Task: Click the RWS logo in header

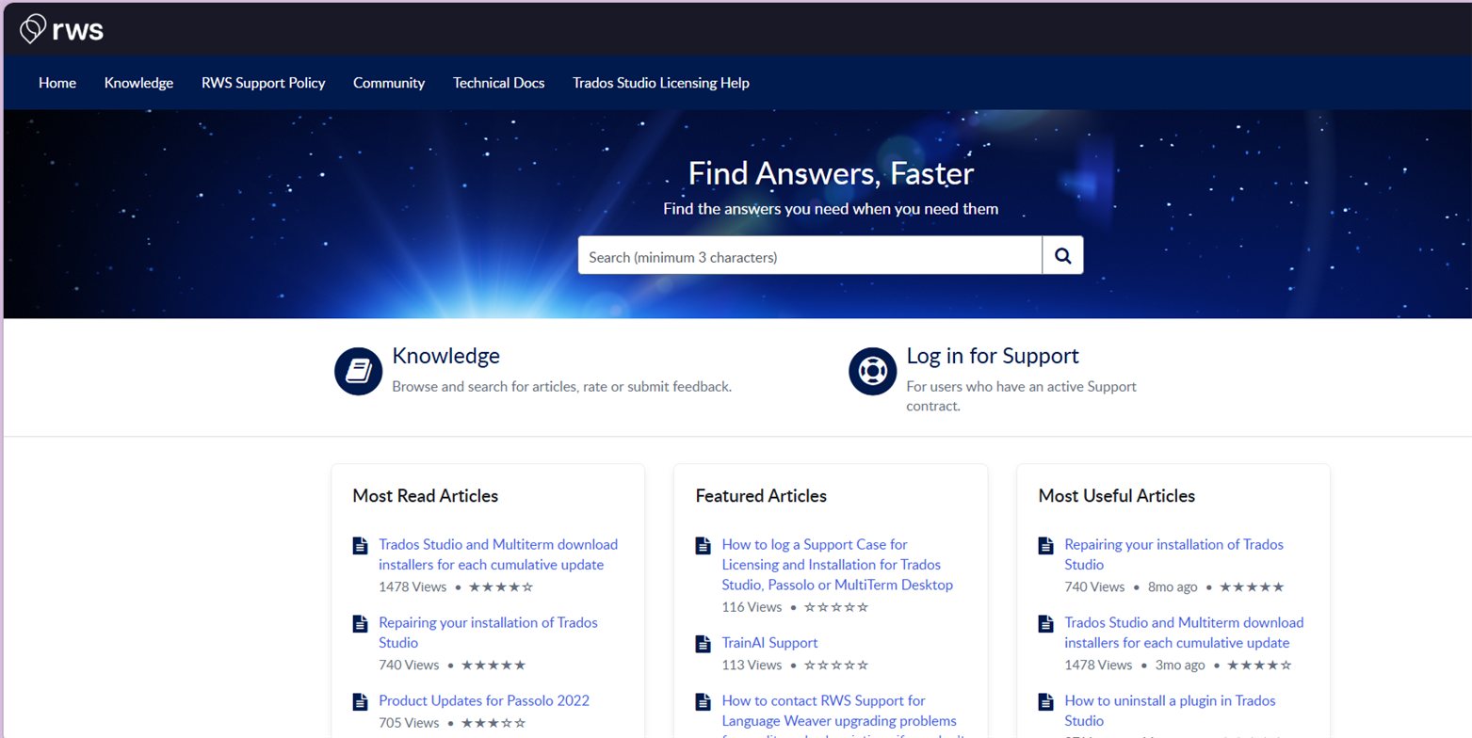Action: click(x=61, y=30)
